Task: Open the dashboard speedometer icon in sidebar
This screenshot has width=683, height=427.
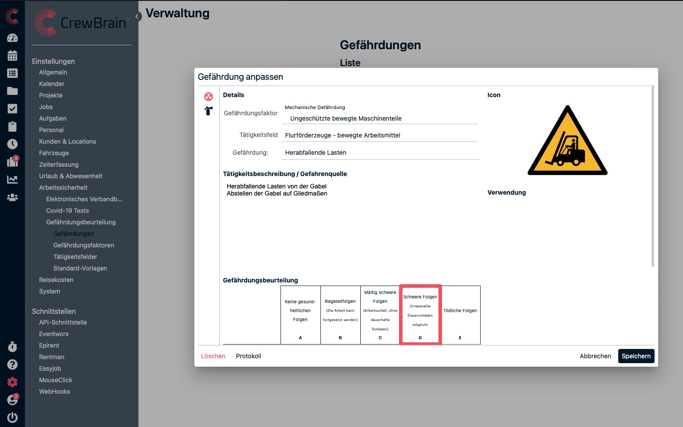Action: point(12,38)
